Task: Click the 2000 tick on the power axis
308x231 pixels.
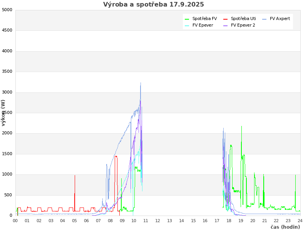Action: (x=7, y=133)
